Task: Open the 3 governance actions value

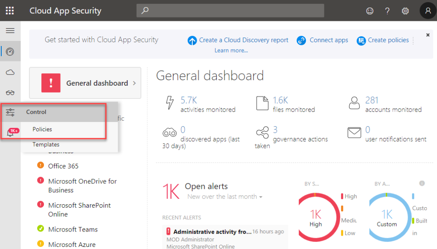Action: point(275,130)
